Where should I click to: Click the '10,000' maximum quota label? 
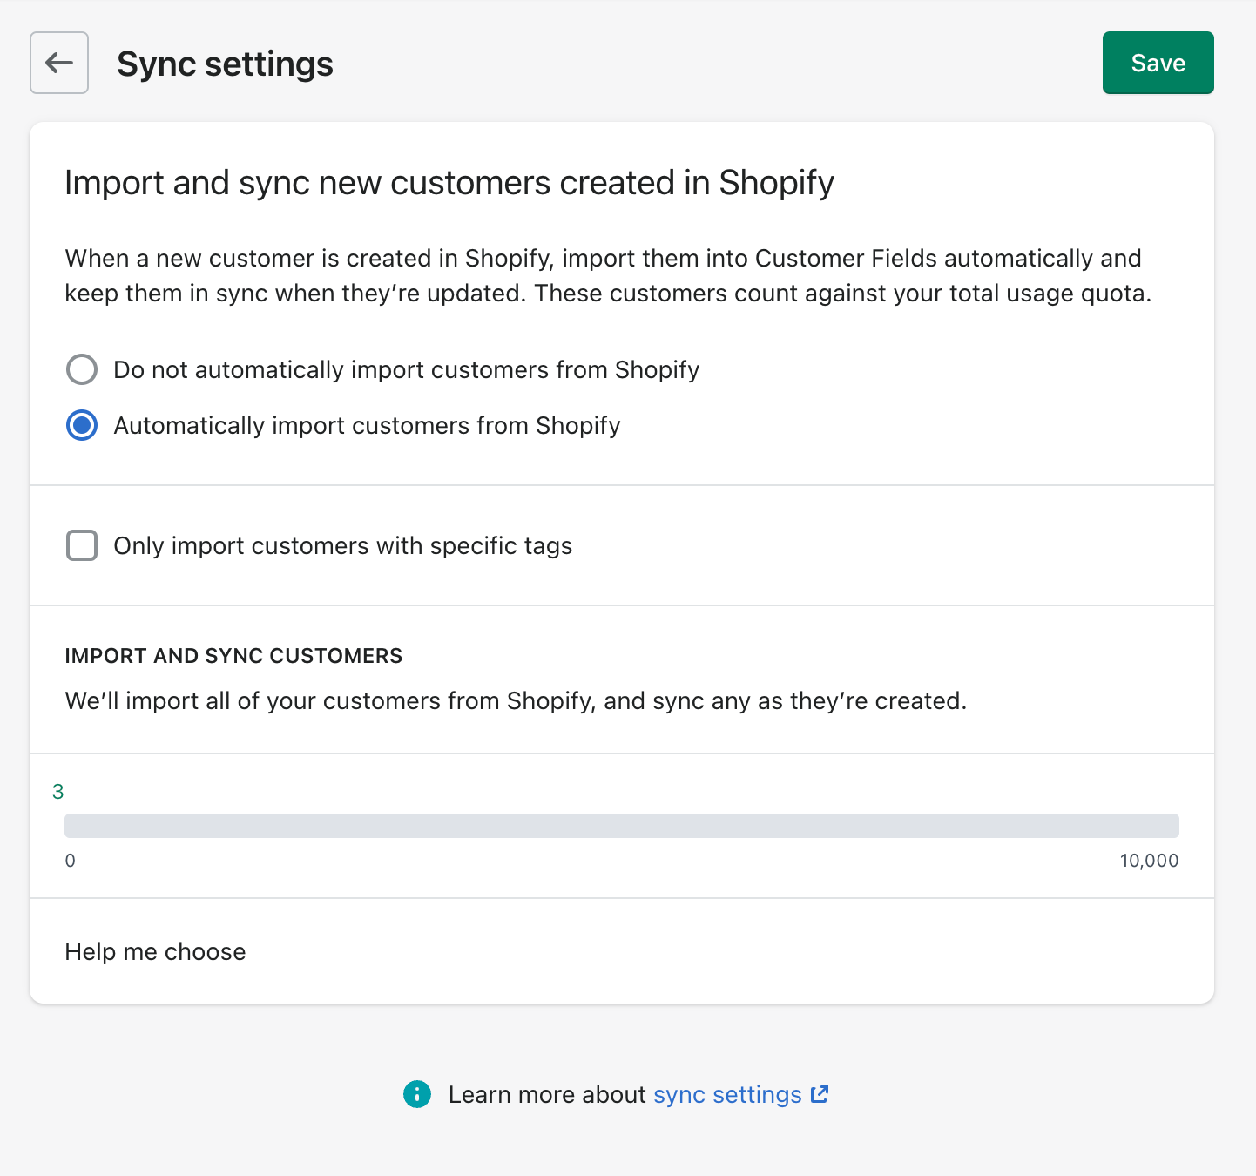(1148, 861)
